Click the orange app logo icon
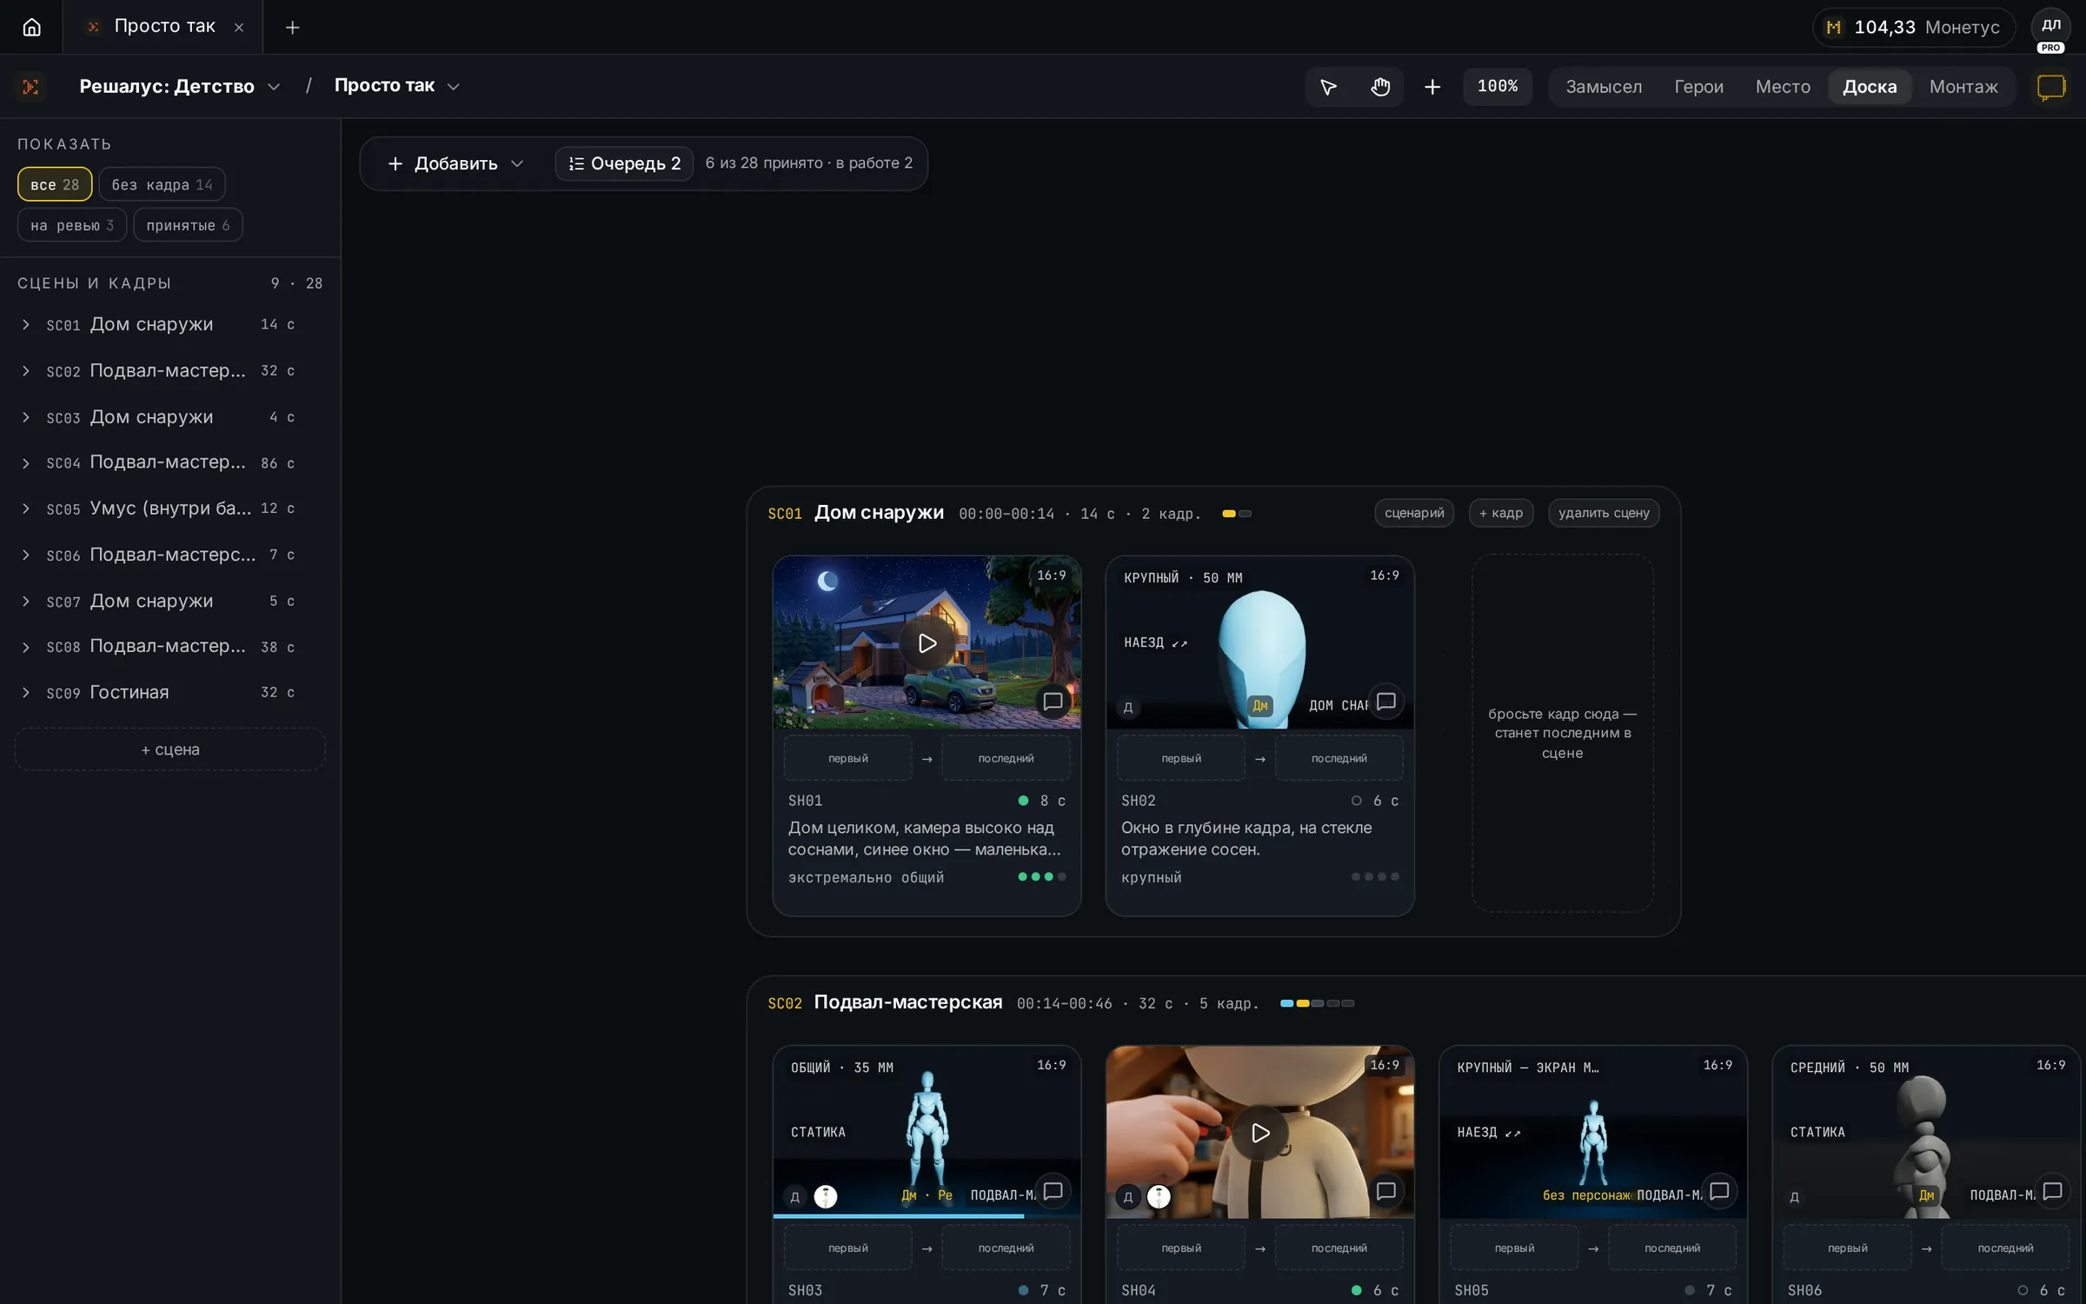Image resolution: width=2086 pixels, height=1304 pixels. (x=30, y=86)
